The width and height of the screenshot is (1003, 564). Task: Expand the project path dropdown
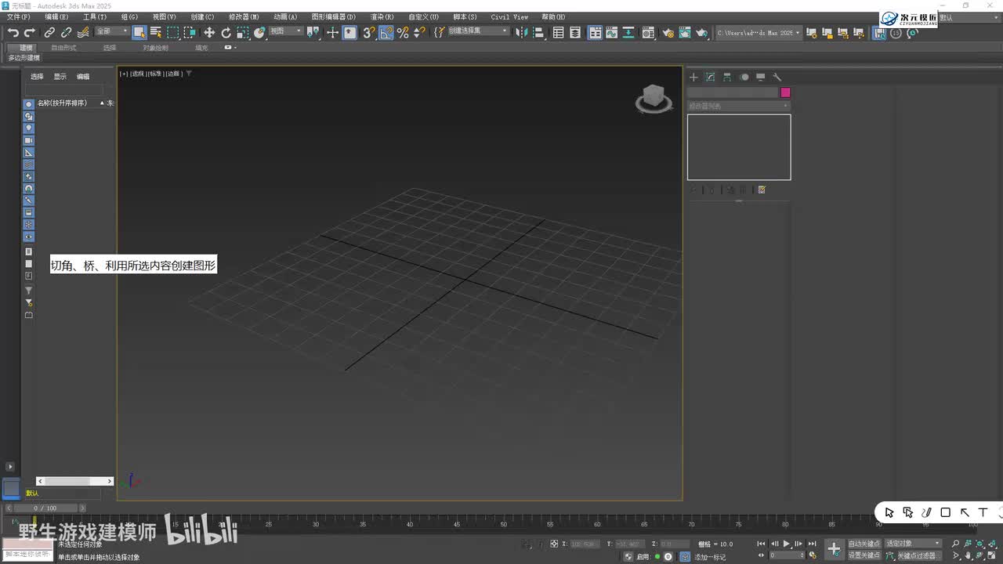(x=798, y=33)
